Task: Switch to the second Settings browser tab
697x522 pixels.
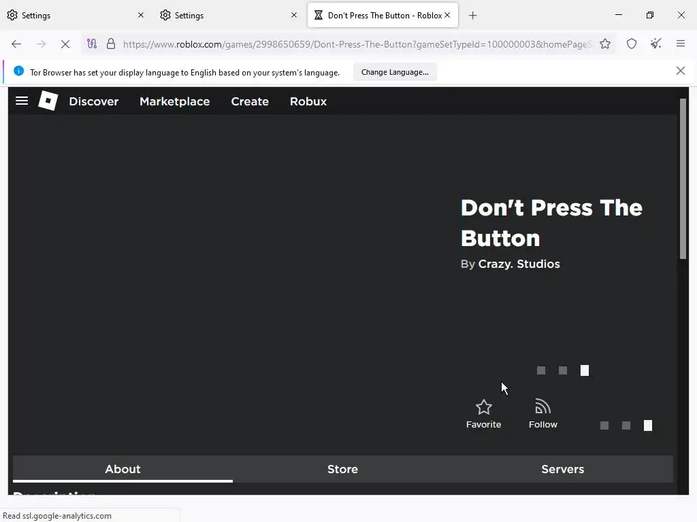Action: [229, 16]
